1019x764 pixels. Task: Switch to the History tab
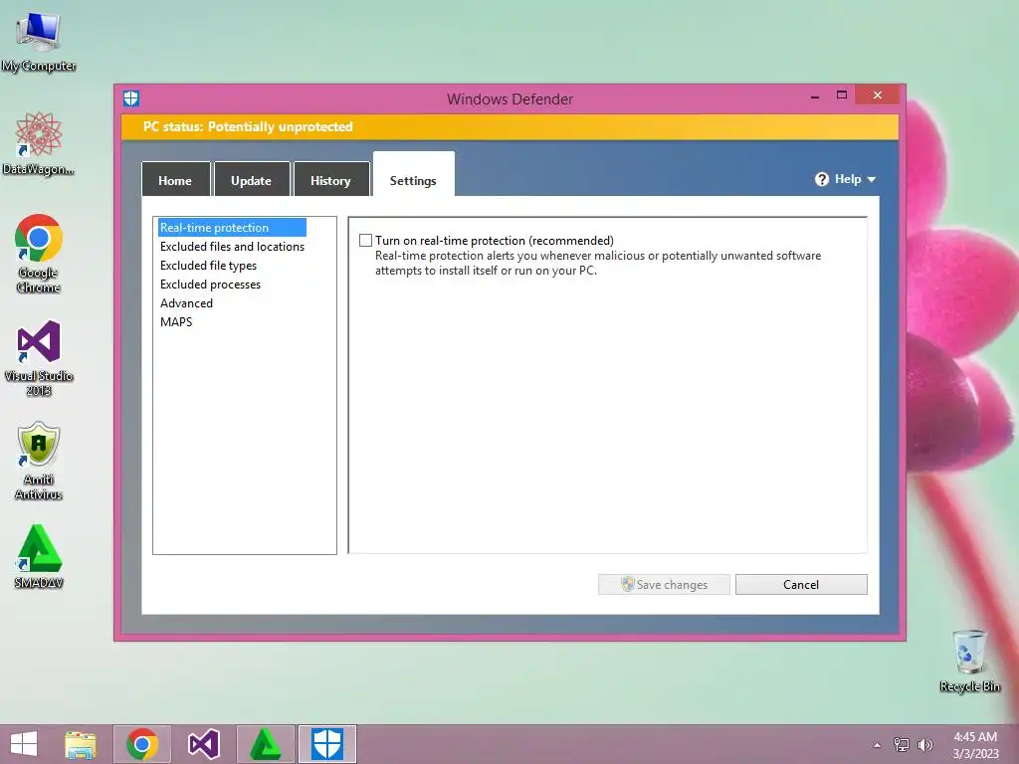click(x=330, y=180)
